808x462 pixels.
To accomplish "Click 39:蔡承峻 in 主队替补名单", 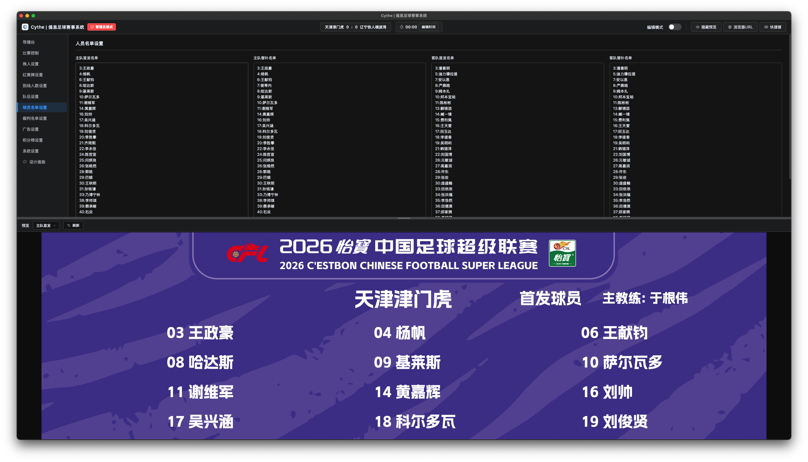I will (266, 206).
